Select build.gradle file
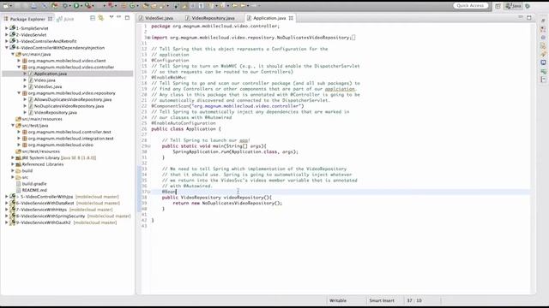Screen dimensions: 549x308 click(34, 184)
